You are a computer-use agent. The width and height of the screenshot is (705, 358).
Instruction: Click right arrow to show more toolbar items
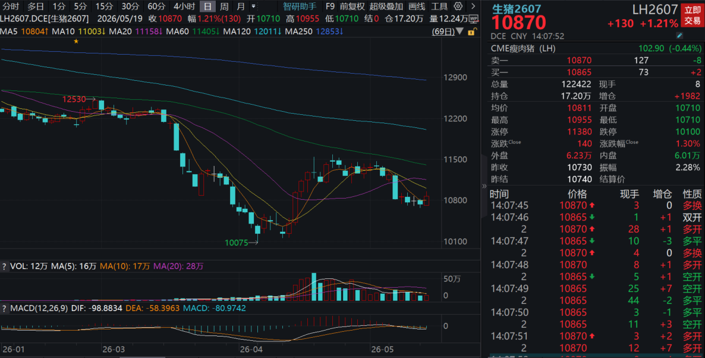(x=473, y=7)
